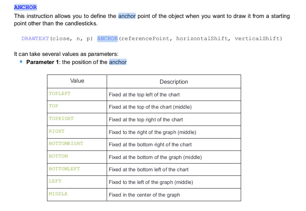Click highlighted ANCHOR keyword in code line

coord(107,38)
